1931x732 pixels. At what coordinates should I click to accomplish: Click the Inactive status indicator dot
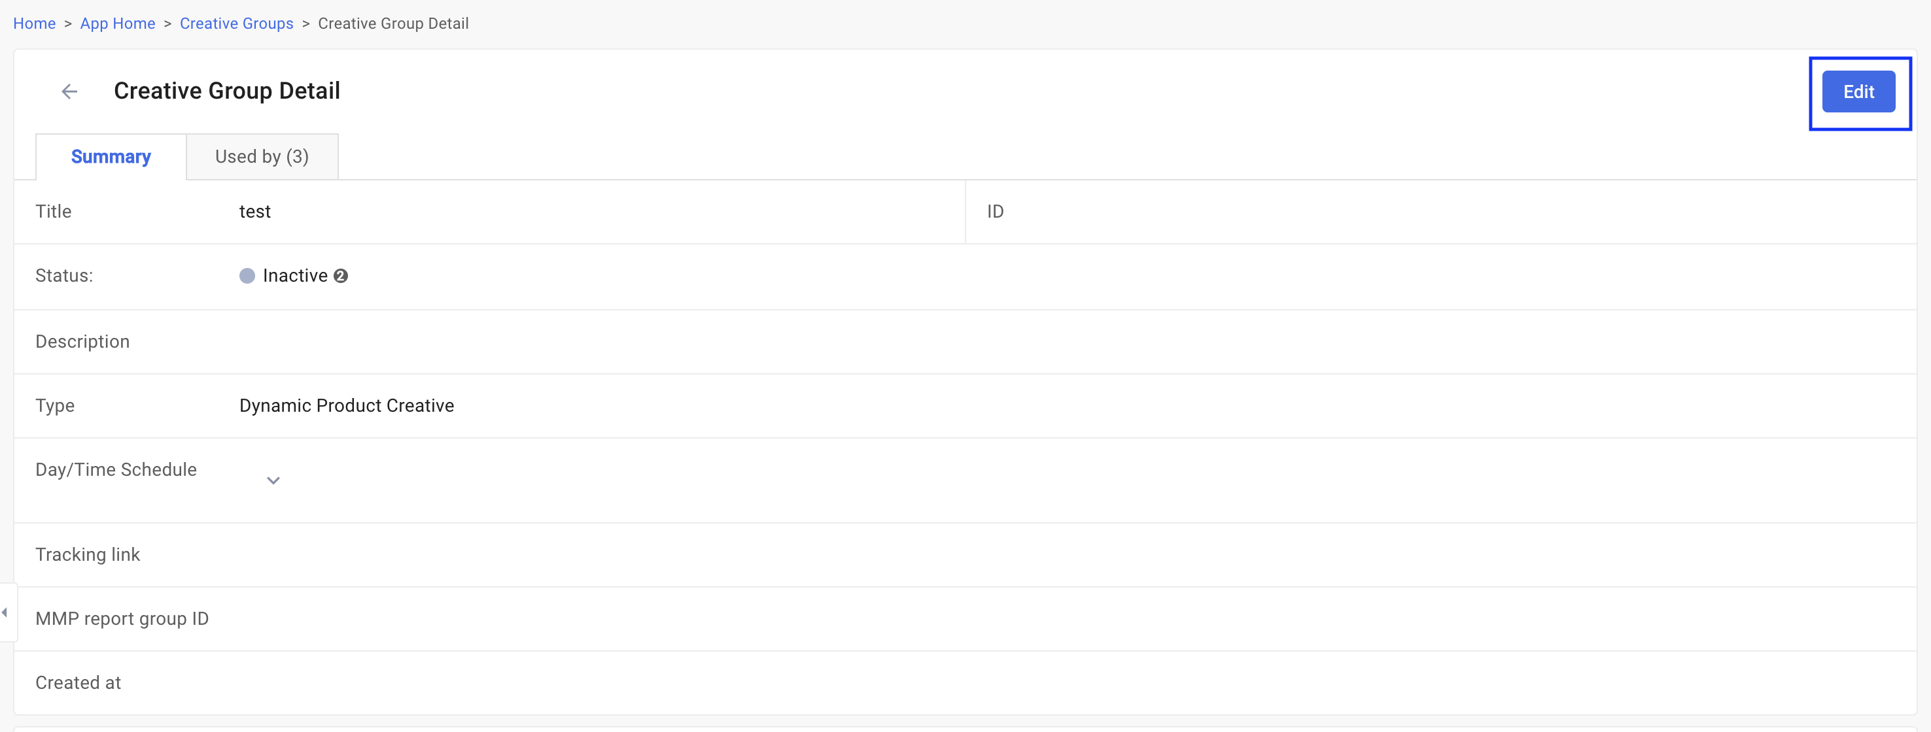(247, 276)
